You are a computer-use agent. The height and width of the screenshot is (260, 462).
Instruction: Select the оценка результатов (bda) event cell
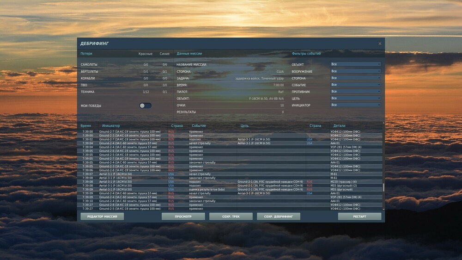(x=207, y=190)
